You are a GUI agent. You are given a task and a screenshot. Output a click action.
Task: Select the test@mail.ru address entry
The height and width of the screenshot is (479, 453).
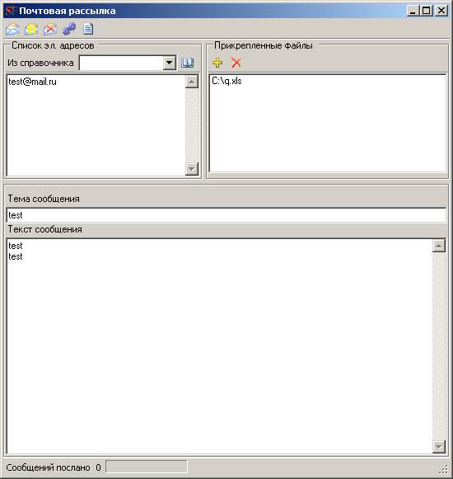tap(32, 82)
